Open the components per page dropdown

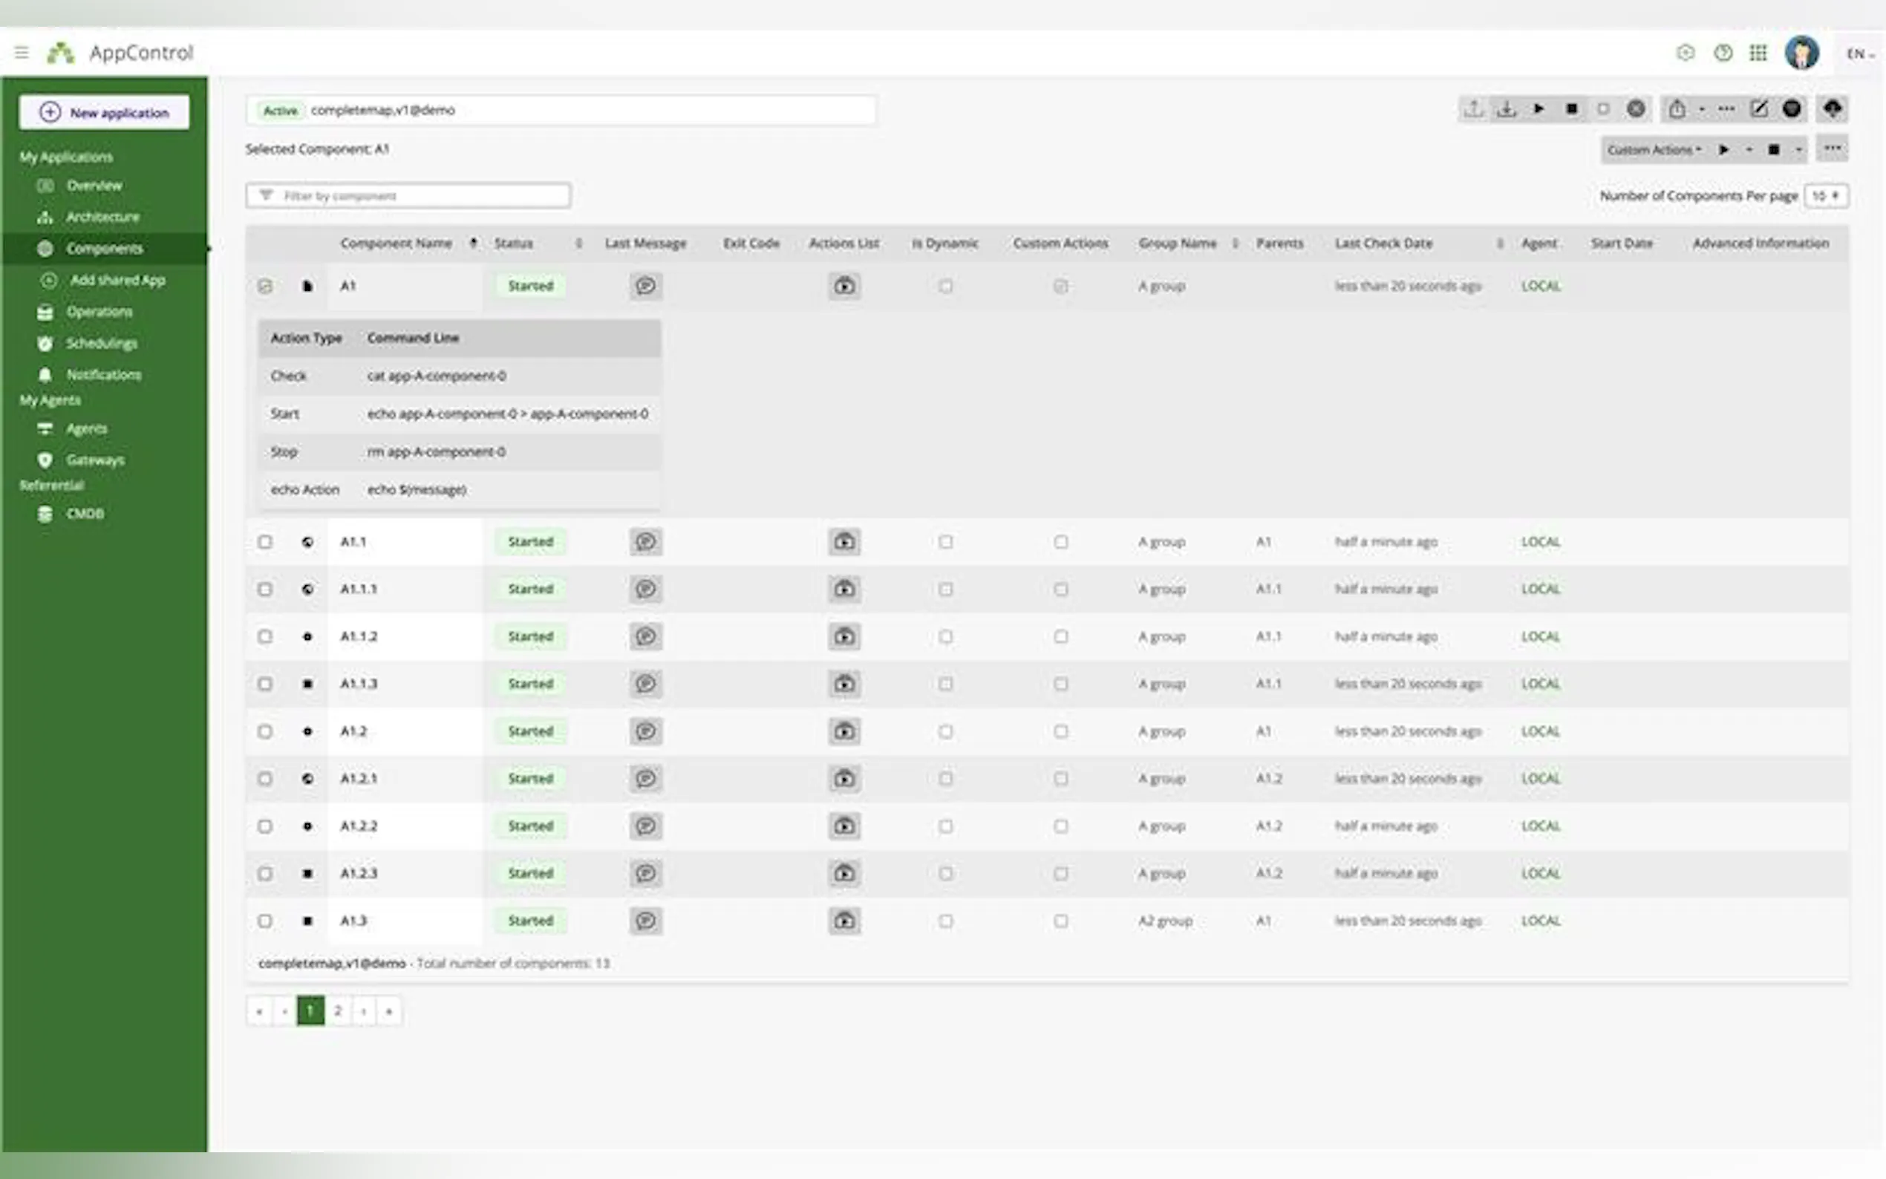click(x=1826, y=196)
